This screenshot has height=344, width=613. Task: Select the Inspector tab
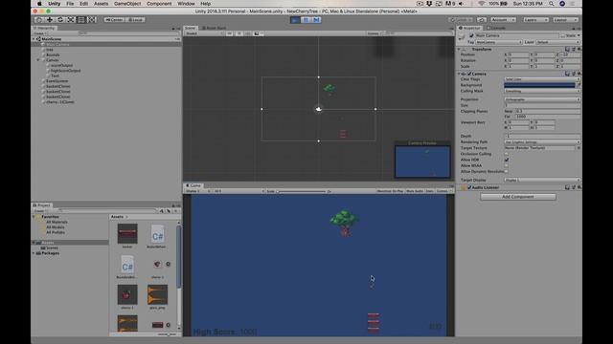470,28
